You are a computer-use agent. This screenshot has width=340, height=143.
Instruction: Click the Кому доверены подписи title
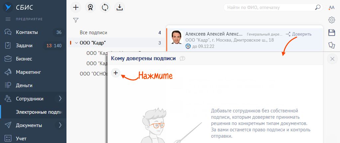click(143, 59)
